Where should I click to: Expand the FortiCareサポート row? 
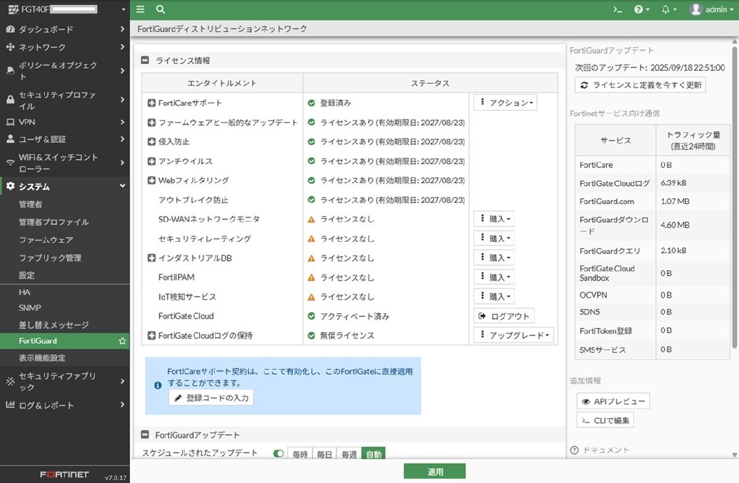[151, 103]
